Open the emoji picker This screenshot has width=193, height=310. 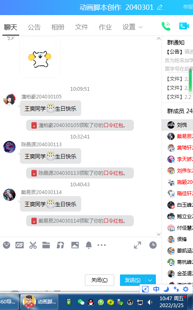[x=7, y=245]
